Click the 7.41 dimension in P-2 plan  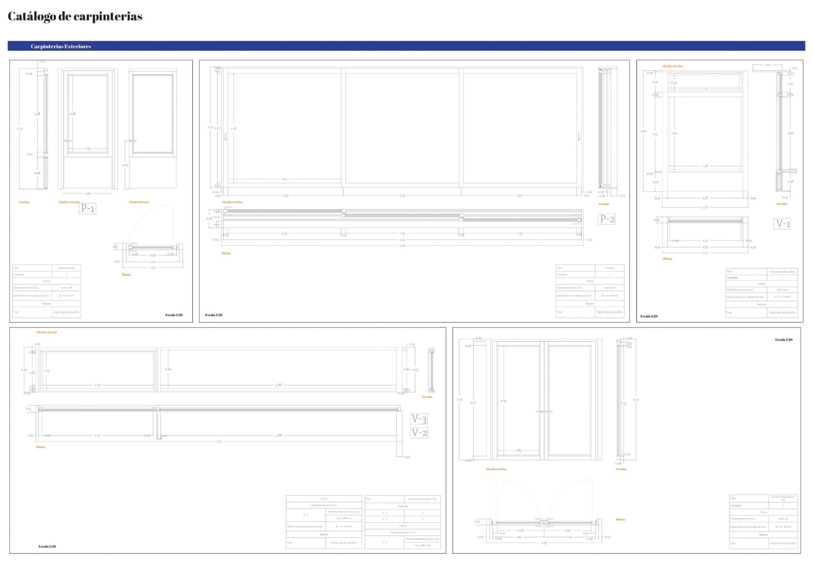402,240
